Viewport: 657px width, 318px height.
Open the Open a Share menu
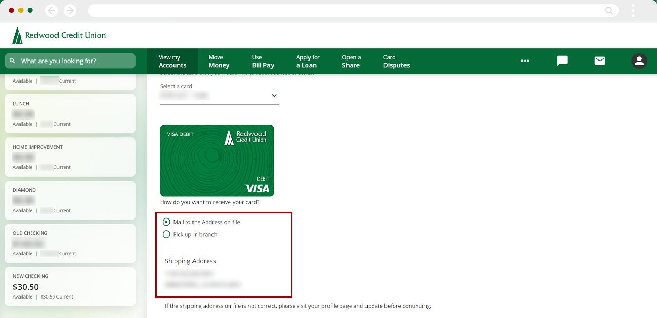click(352, 62)
